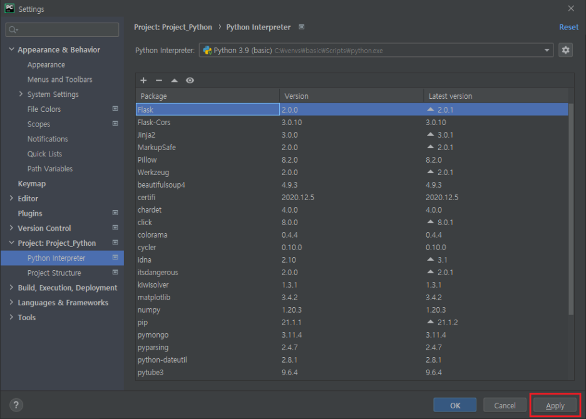This screenshot has width=586, height=419.
Task: Click the install package plus icon
Action: click(x=143, y=80)
